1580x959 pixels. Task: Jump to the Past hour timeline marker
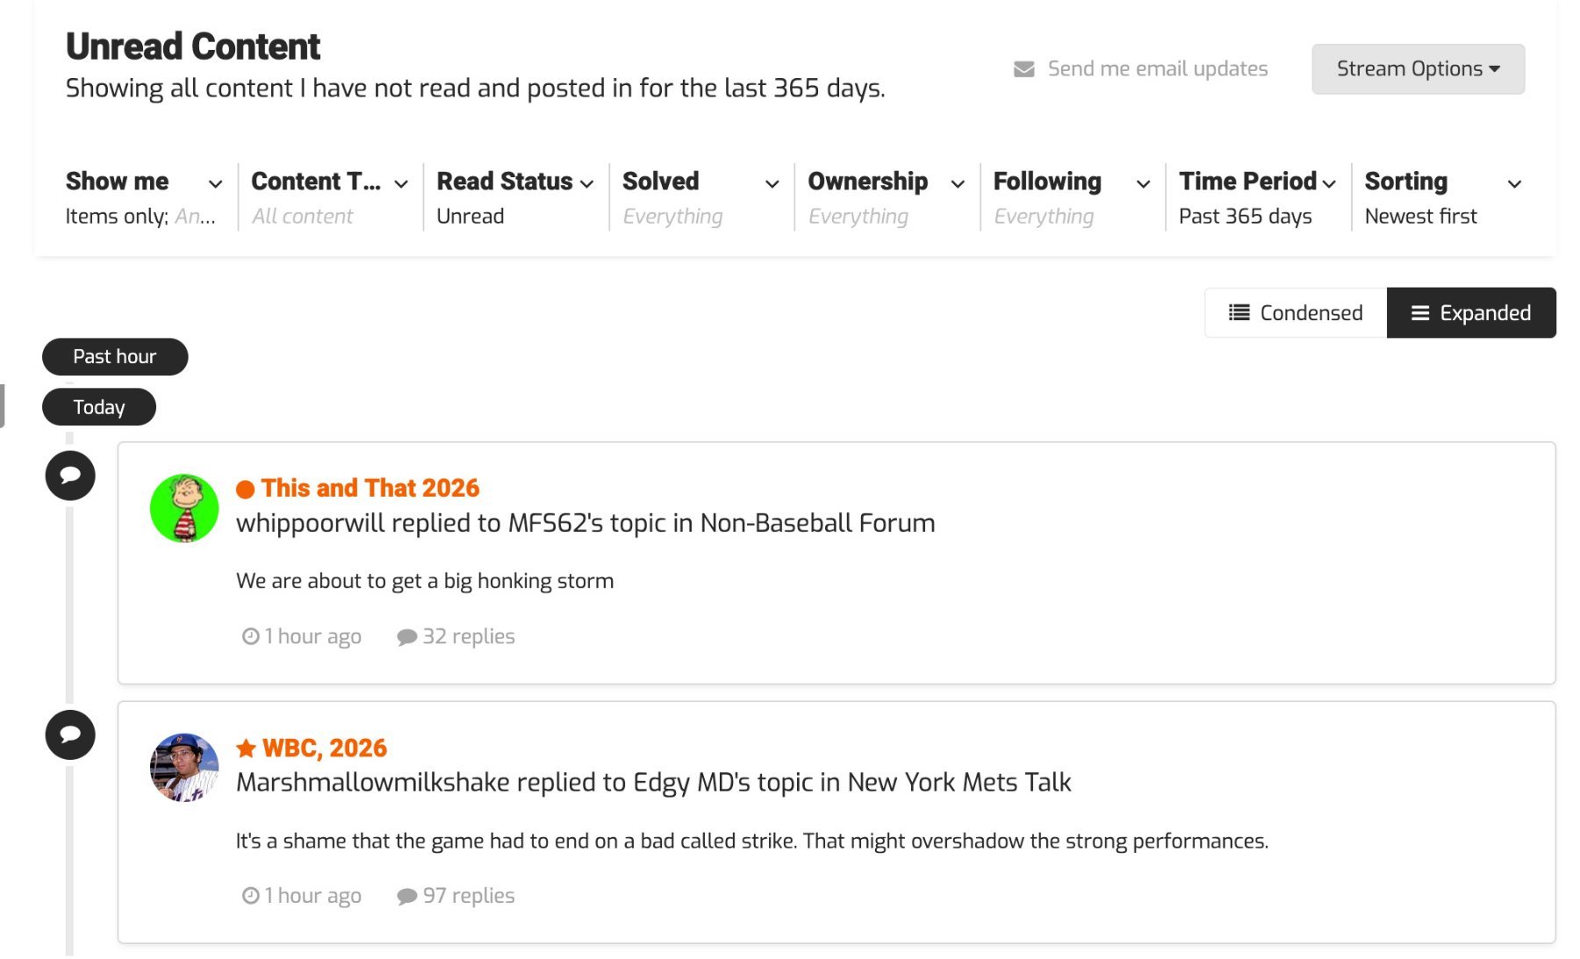click(x=115, y=357)
